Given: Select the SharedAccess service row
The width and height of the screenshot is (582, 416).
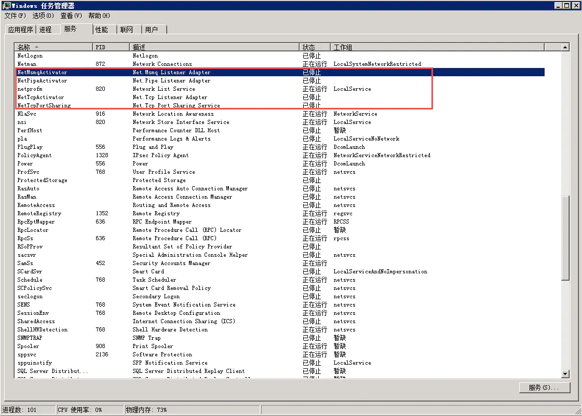Looking at the screenshot, I should point(279,322).
